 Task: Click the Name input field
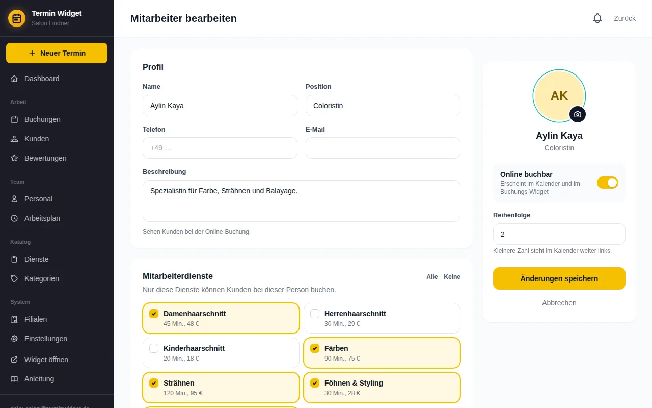[220, 106]
